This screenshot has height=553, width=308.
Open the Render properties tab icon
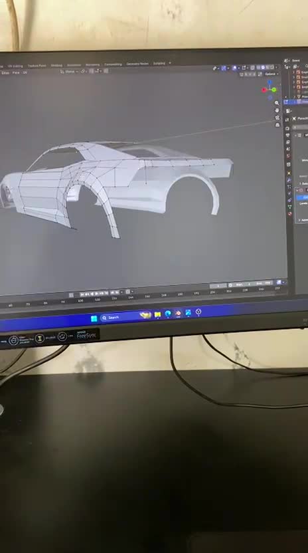tap(287, 129)
